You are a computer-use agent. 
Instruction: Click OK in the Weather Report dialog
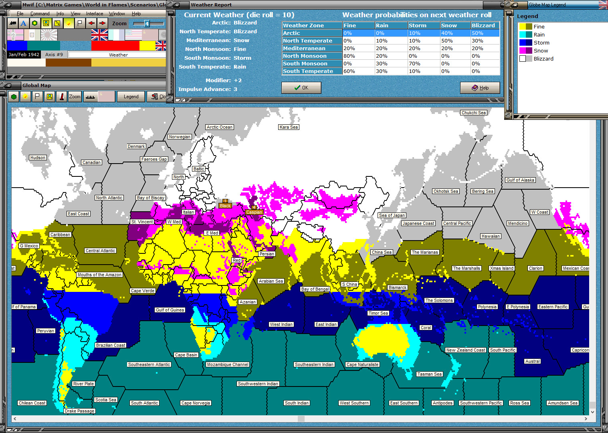(301, 88)
